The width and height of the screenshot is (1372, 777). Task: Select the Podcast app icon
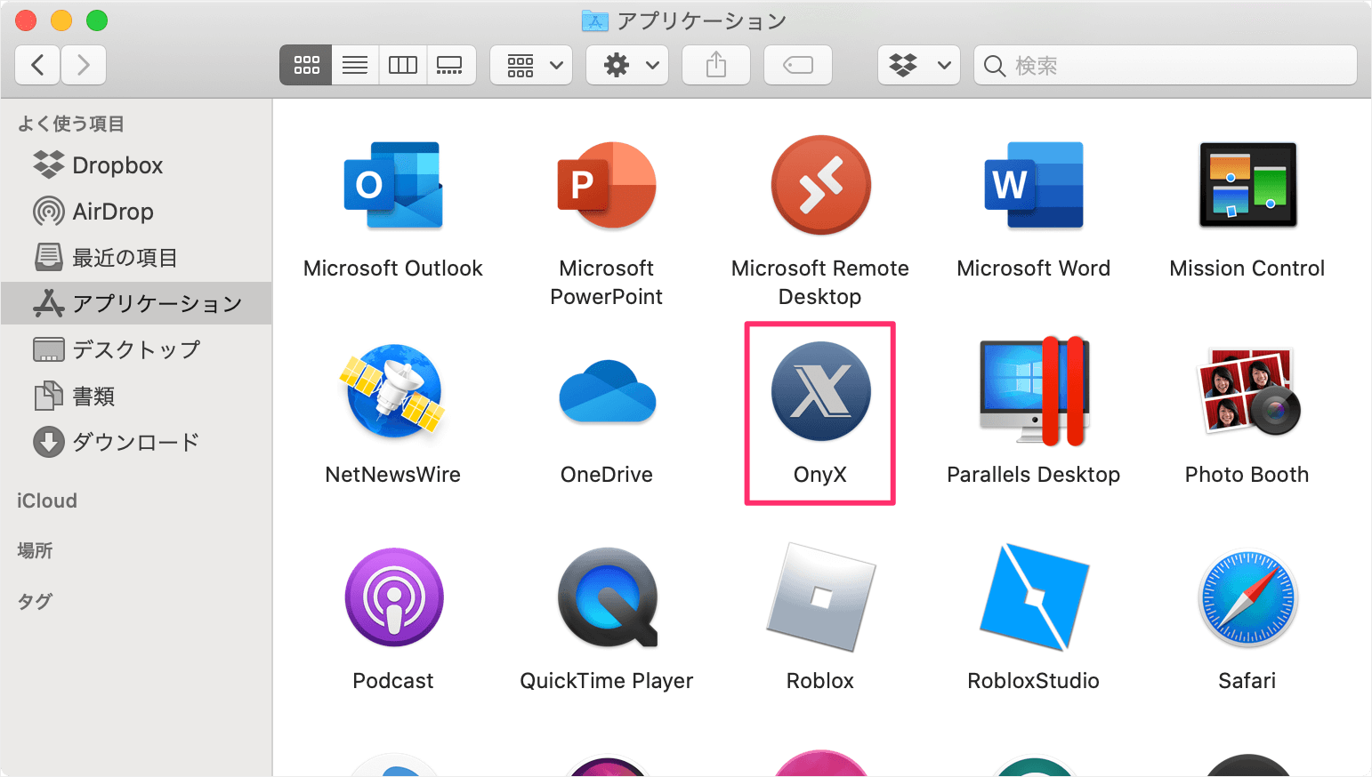[393, 597]
